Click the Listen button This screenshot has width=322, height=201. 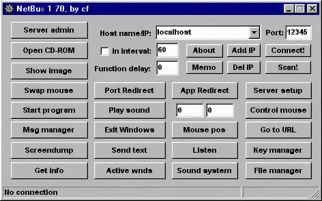click(x=205, y=150)
